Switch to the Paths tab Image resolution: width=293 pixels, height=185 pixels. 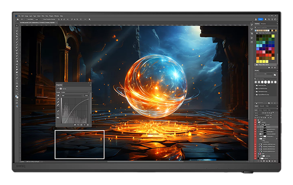[267, 106]
